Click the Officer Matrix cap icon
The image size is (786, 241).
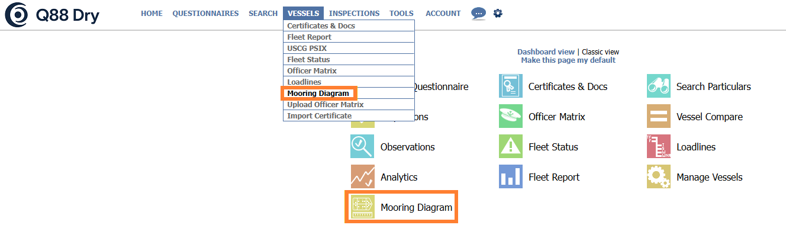510,117
